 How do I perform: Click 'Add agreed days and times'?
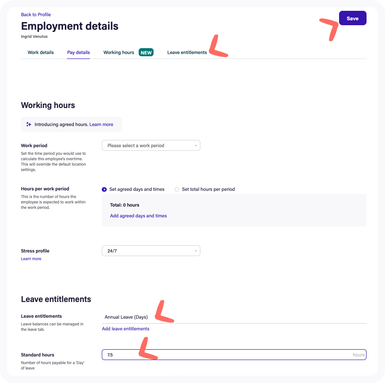[138, 216]
